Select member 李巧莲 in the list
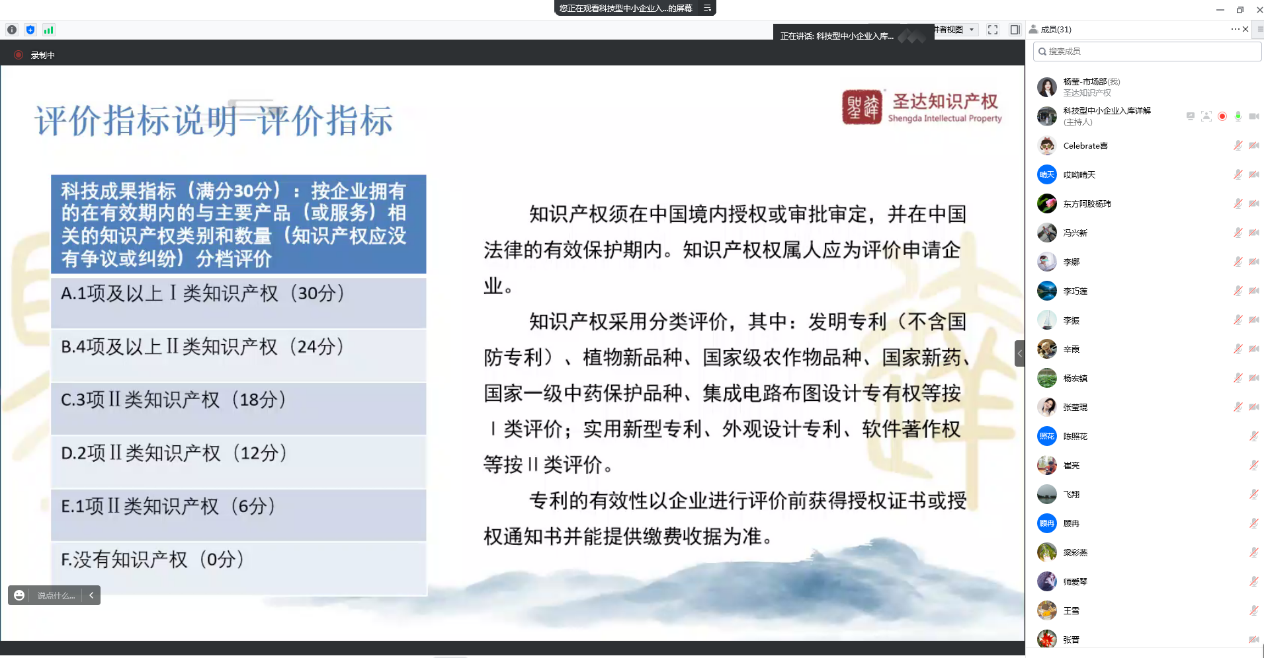The image size is (1264, 658). 1075,291
